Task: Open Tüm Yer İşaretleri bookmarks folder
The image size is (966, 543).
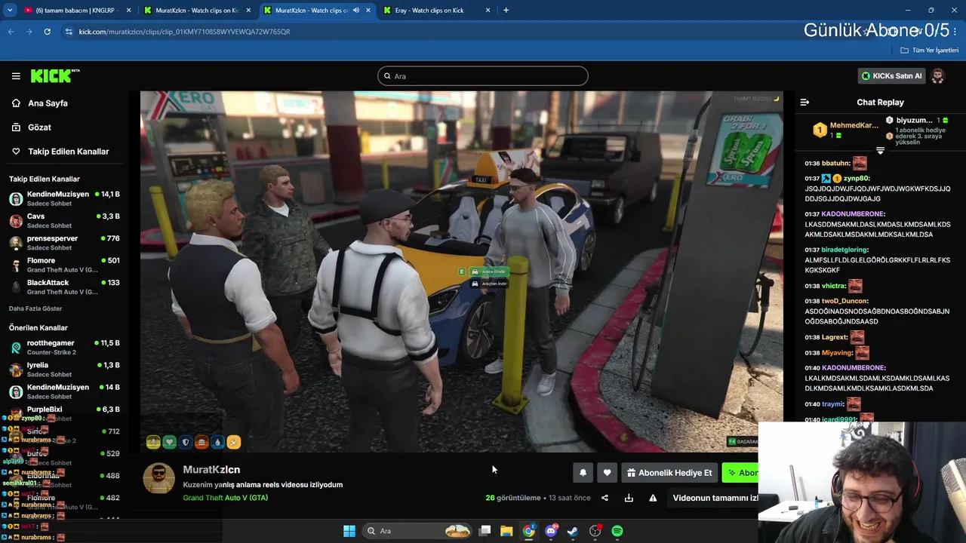Action: [930, 51]
